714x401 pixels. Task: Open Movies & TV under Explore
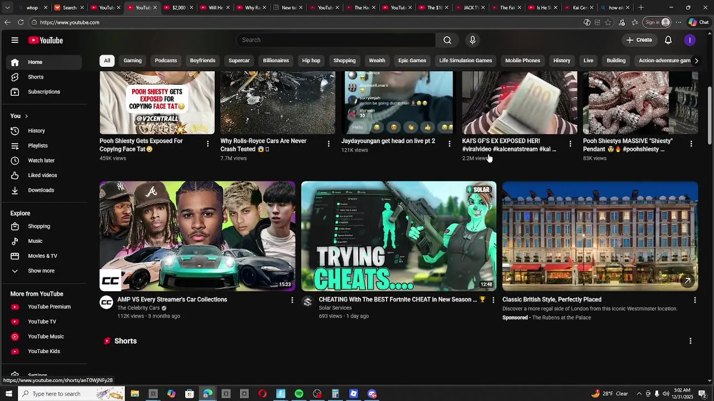[44, 256]
